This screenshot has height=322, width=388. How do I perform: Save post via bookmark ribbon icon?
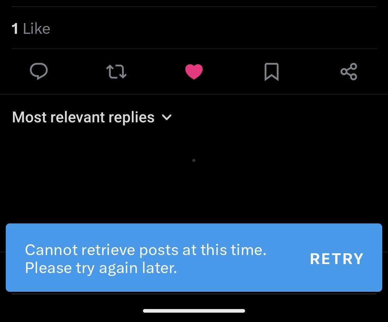272,72
